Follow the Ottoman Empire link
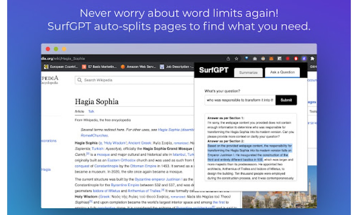 click(x=143, y=166)
